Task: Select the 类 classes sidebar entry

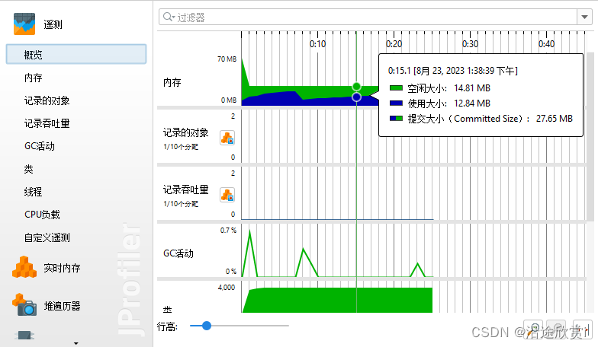Action: (x=29, y=169)
